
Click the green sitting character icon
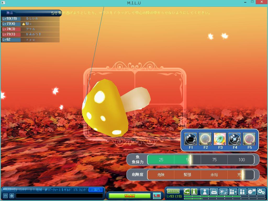(x=194, y=191)
